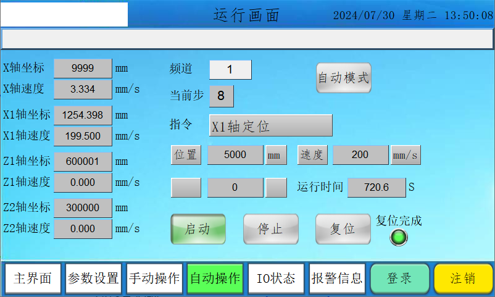Open the 指令 X1轴定位 command field
This screenshot has height=297, width=495.
coord(271,125)
